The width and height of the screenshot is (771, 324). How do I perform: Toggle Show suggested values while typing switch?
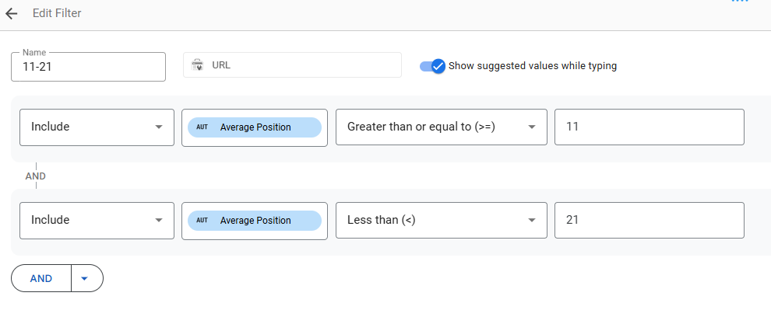pos(433,66)
